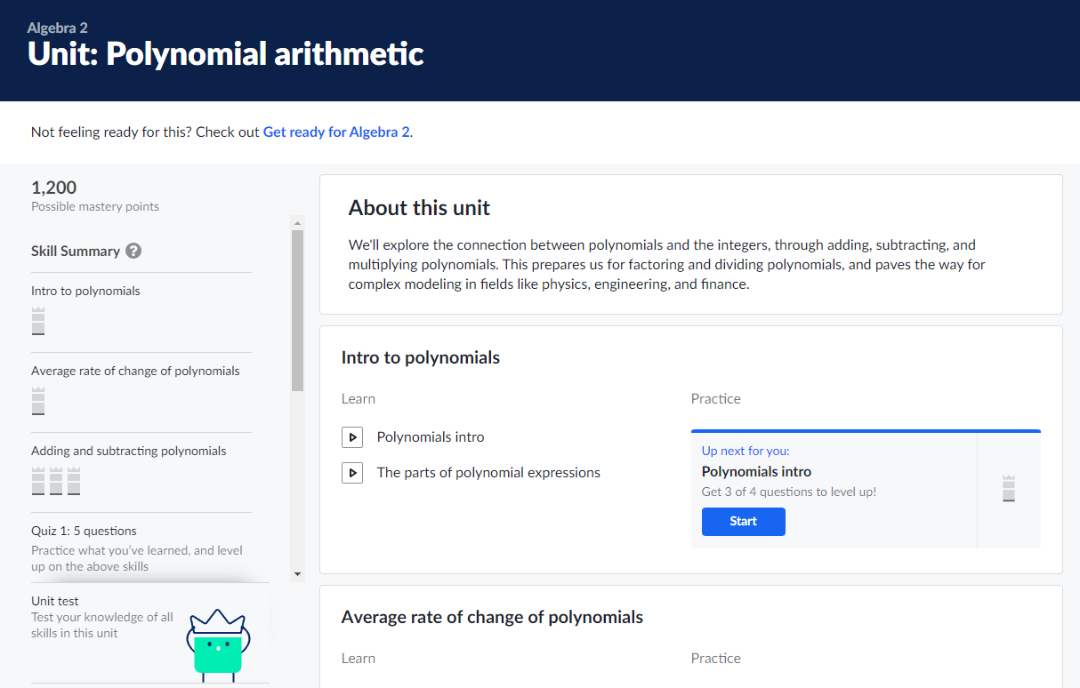Open the Unit test entry in sidebar
1080x688 pixels.
click(55, 601)
